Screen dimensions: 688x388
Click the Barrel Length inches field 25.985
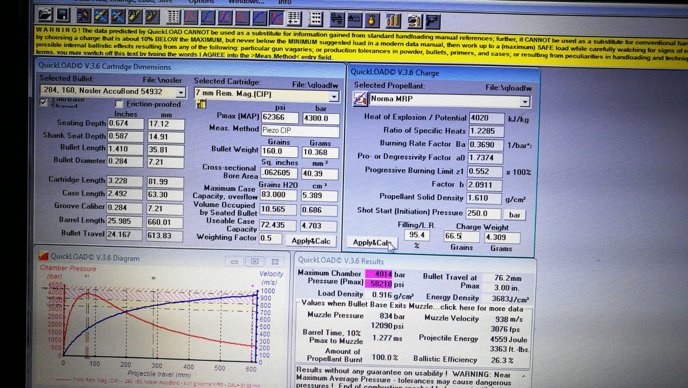click(124, 221)
